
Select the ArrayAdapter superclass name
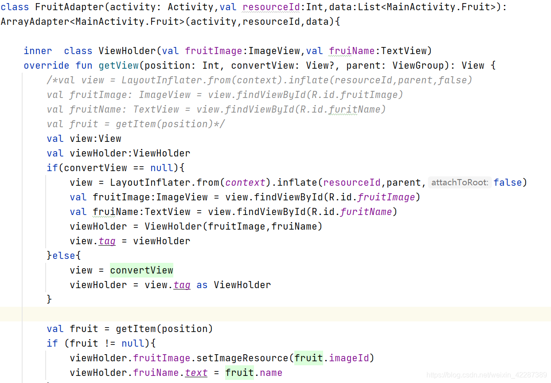(x=35, y=22)
